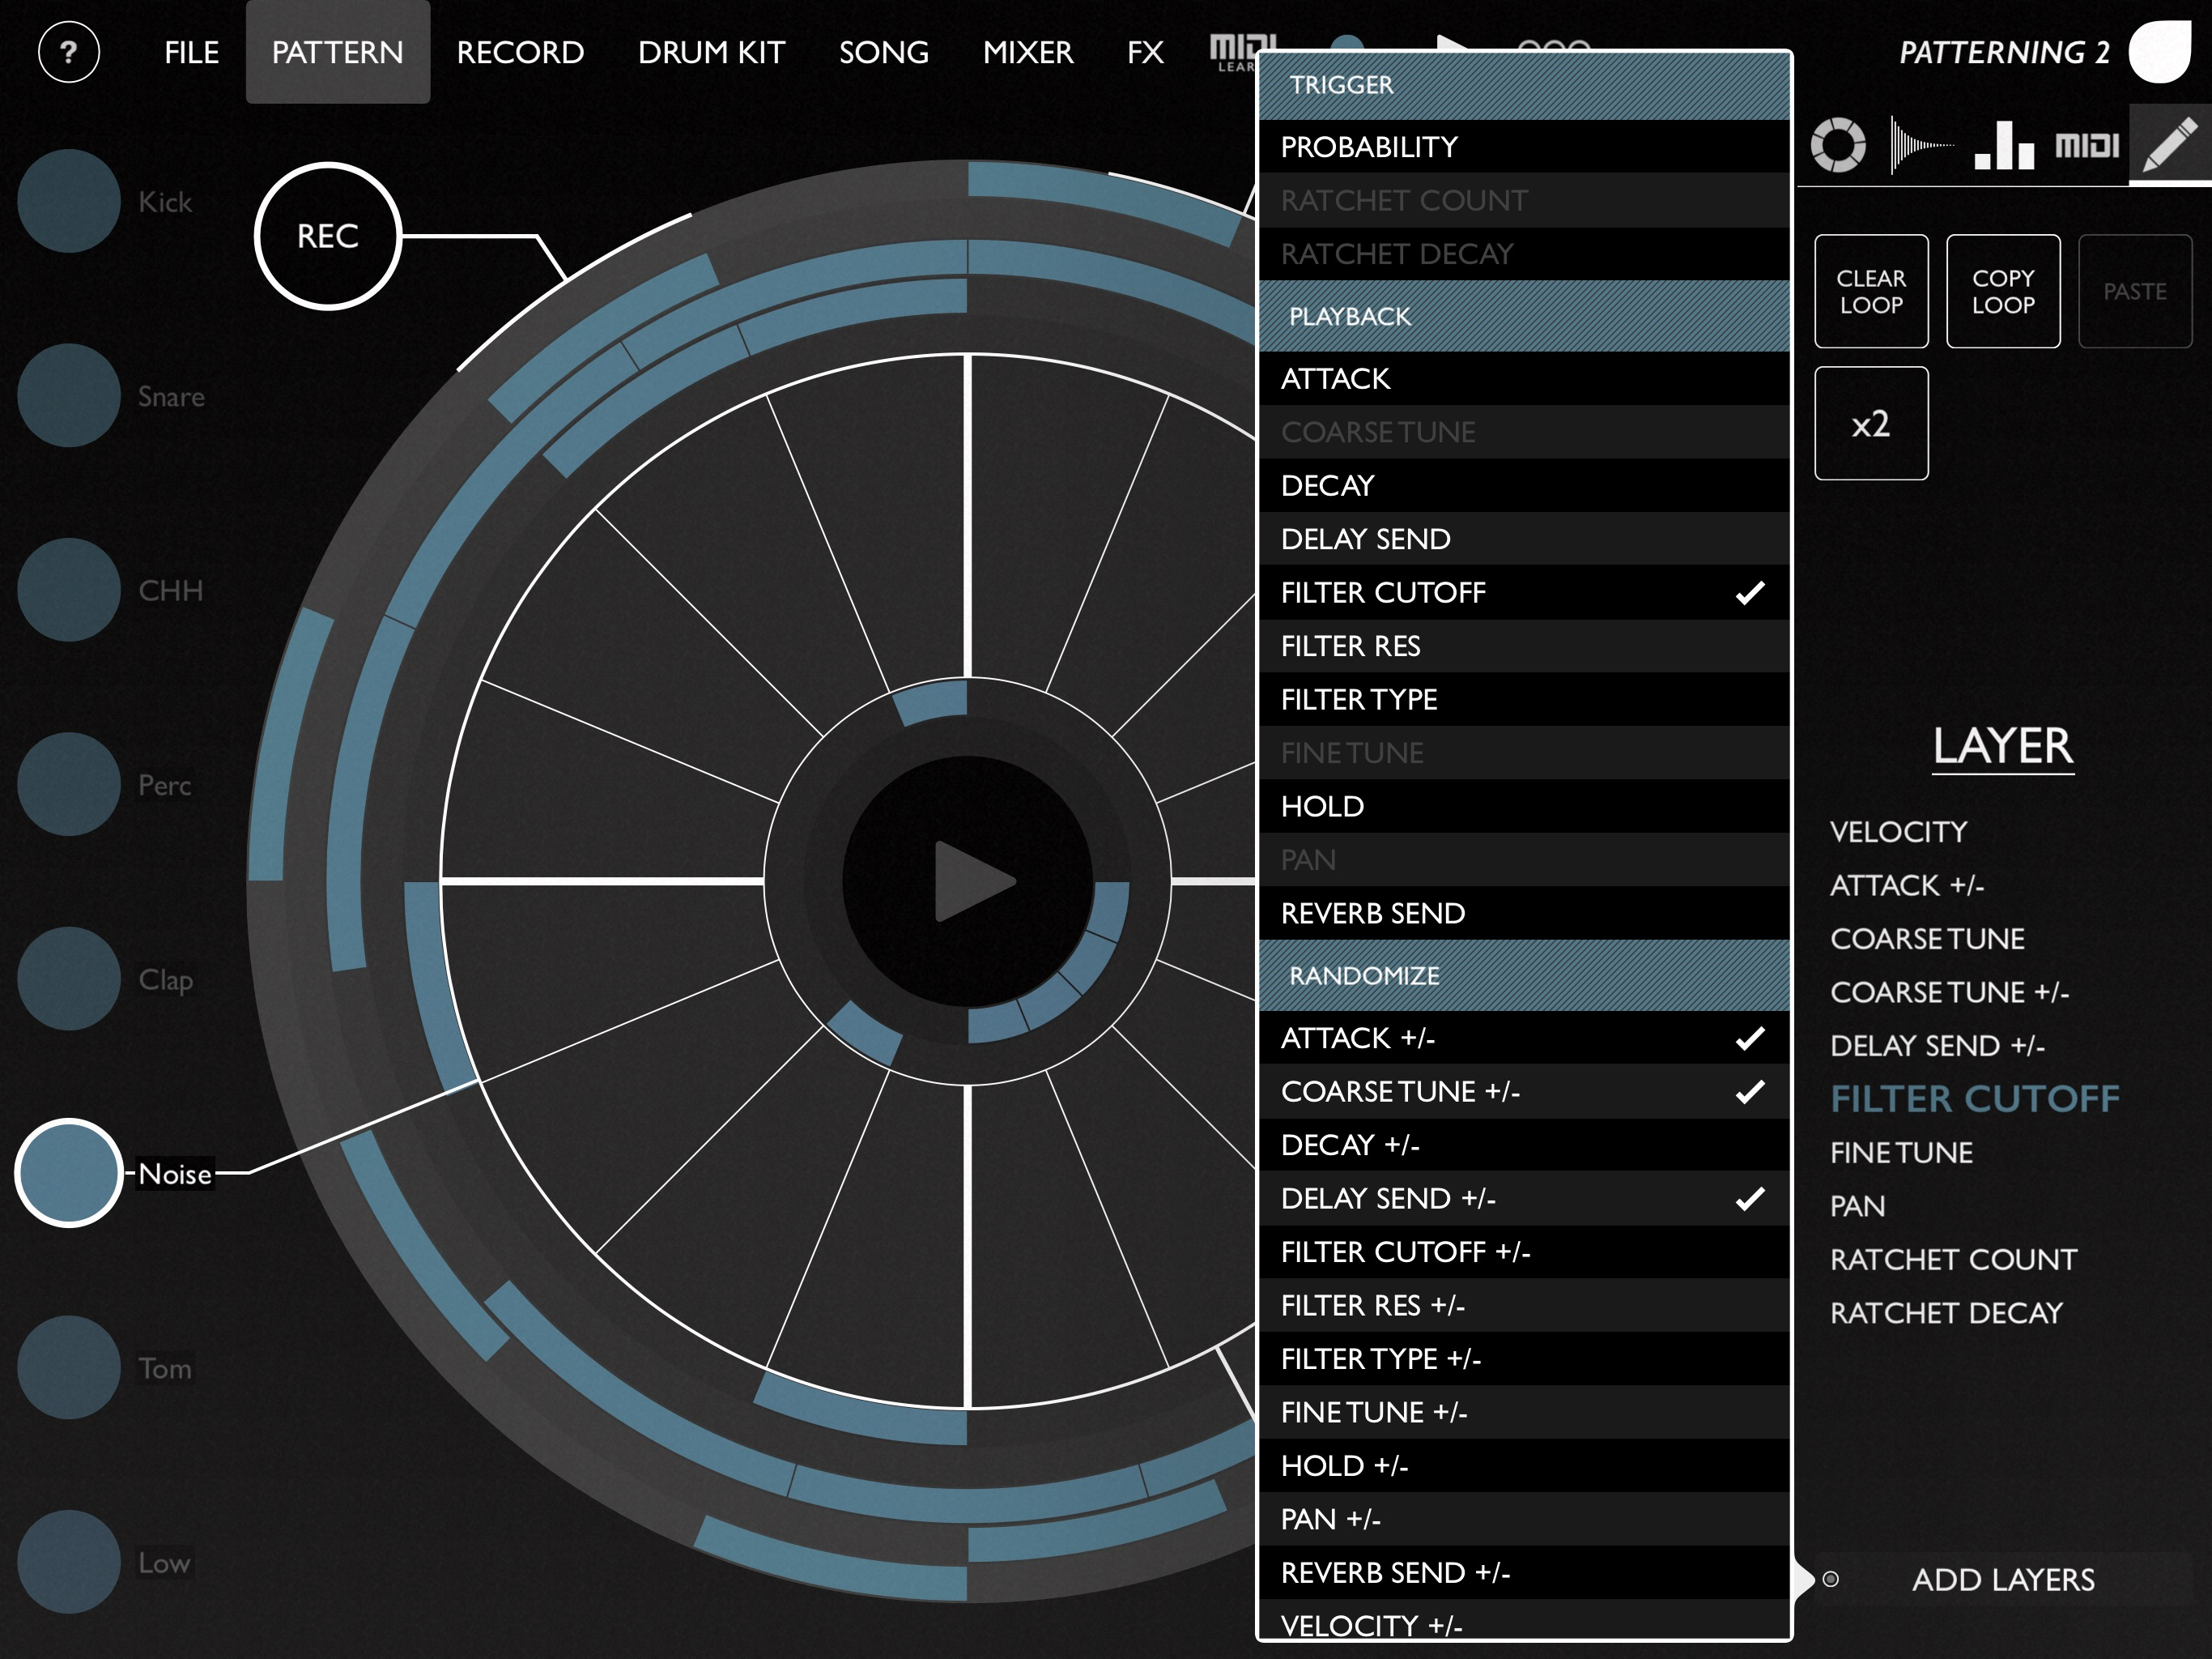Open the help question mark icon
Screen dimensions: 2212x1659
[68, 52]
